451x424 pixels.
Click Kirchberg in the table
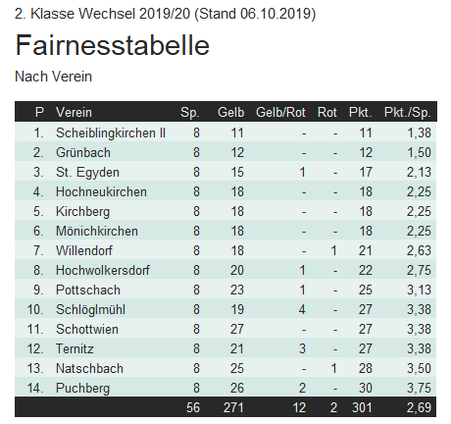point(82,212)
